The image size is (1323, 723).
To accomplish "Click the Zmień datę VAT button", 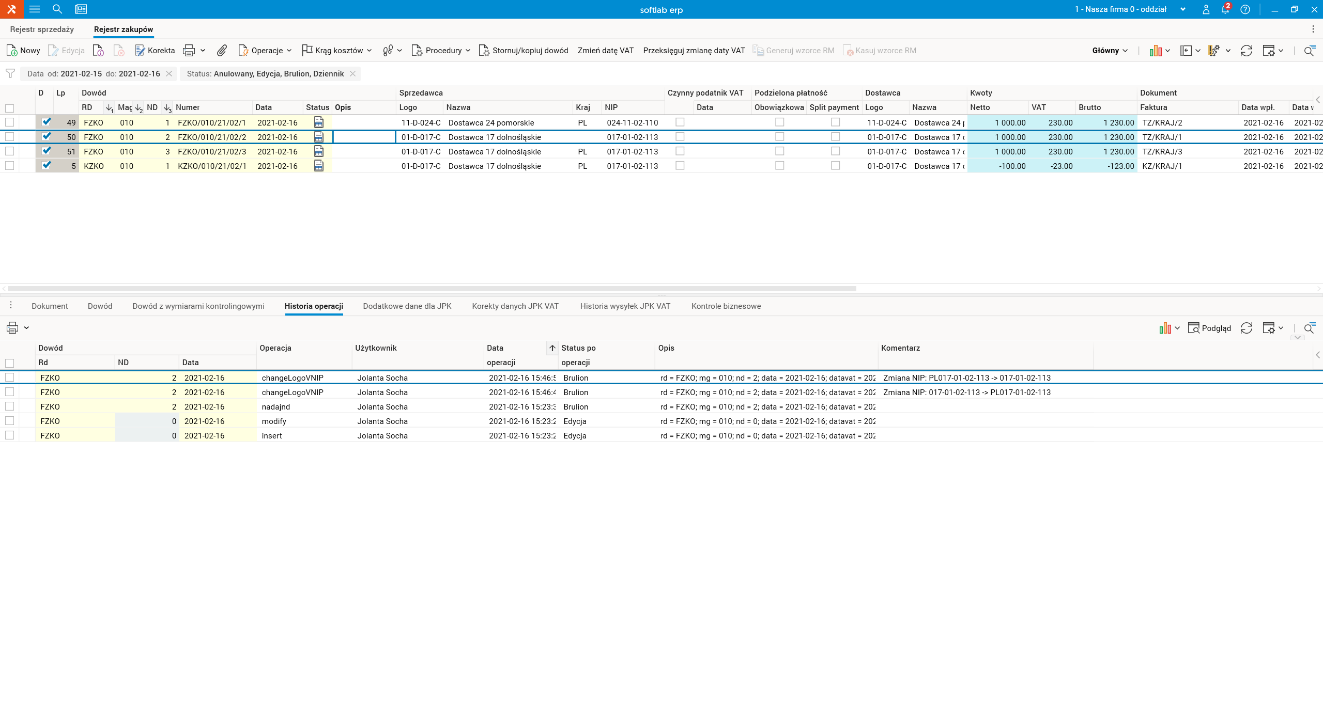I will (x=606, y=51).
